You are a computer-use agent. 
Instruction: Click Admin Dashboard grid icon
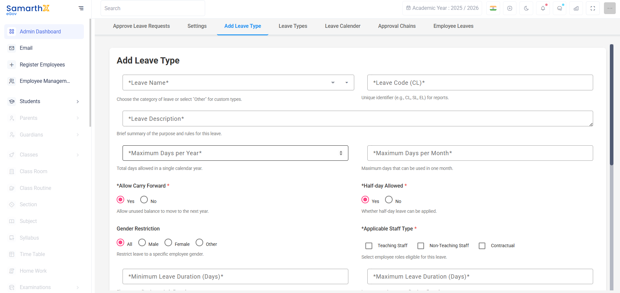click(12, 31)
